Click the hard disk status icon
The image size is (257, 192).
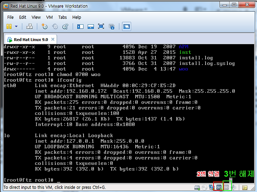pos(197,187)
